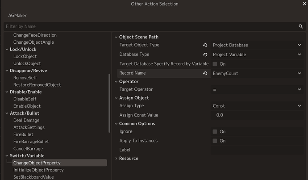This screenshot has width=308, height=180.
Task: Click the action list vertical scrollbar
Action: coord(109,103)
